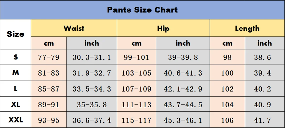The height and width of the screenshot is (128, 285).
Task: Click the Length column header
Action: tap(247, 28)
